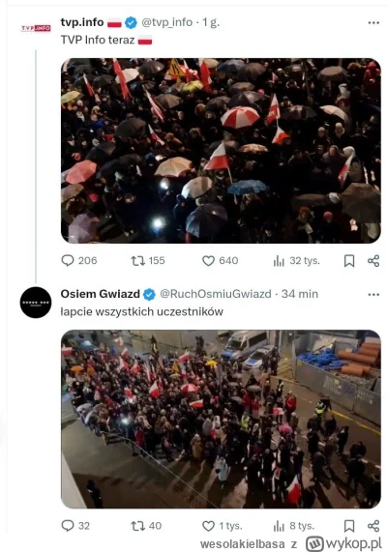View analytics of 8 tys. views tweet
387x553 pixels.
click(293, 526)
